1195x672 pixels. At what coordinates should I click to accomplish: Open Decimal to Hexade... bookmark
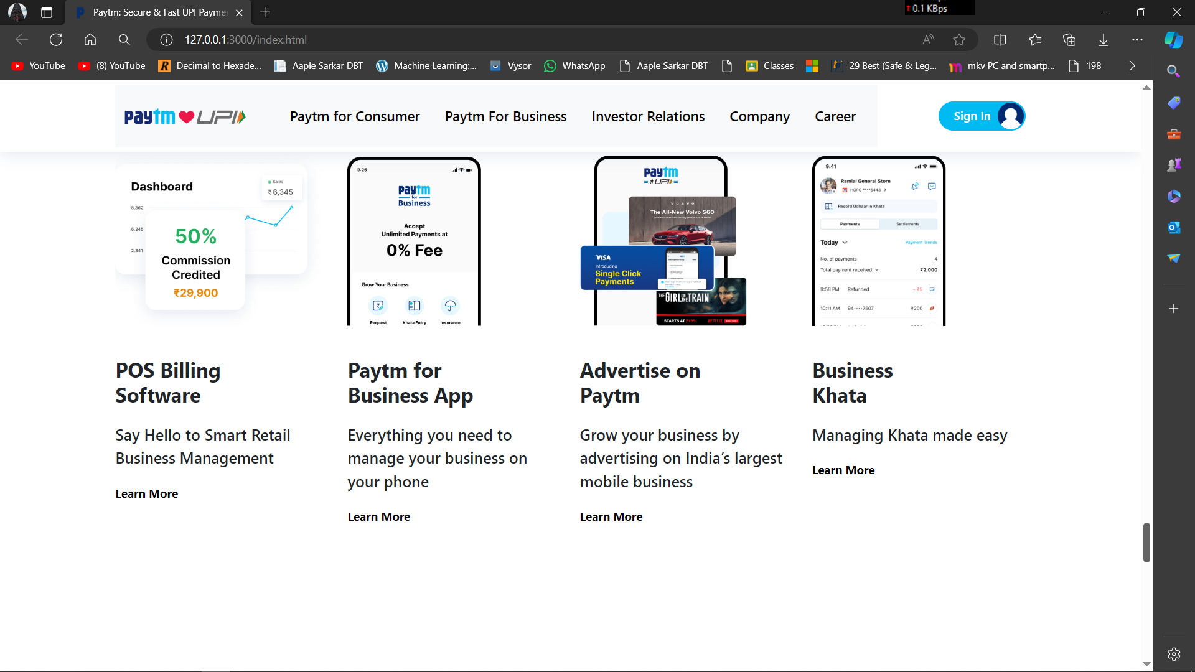click(x=210, y=66)
